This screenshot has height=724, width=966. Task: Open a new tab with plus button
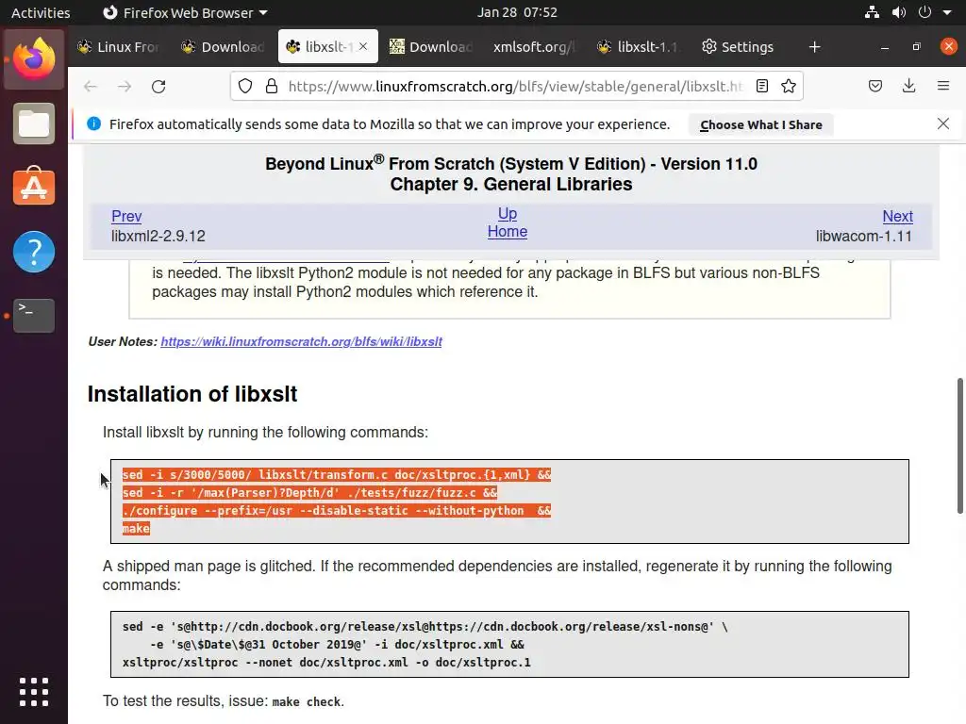(814, 47)
